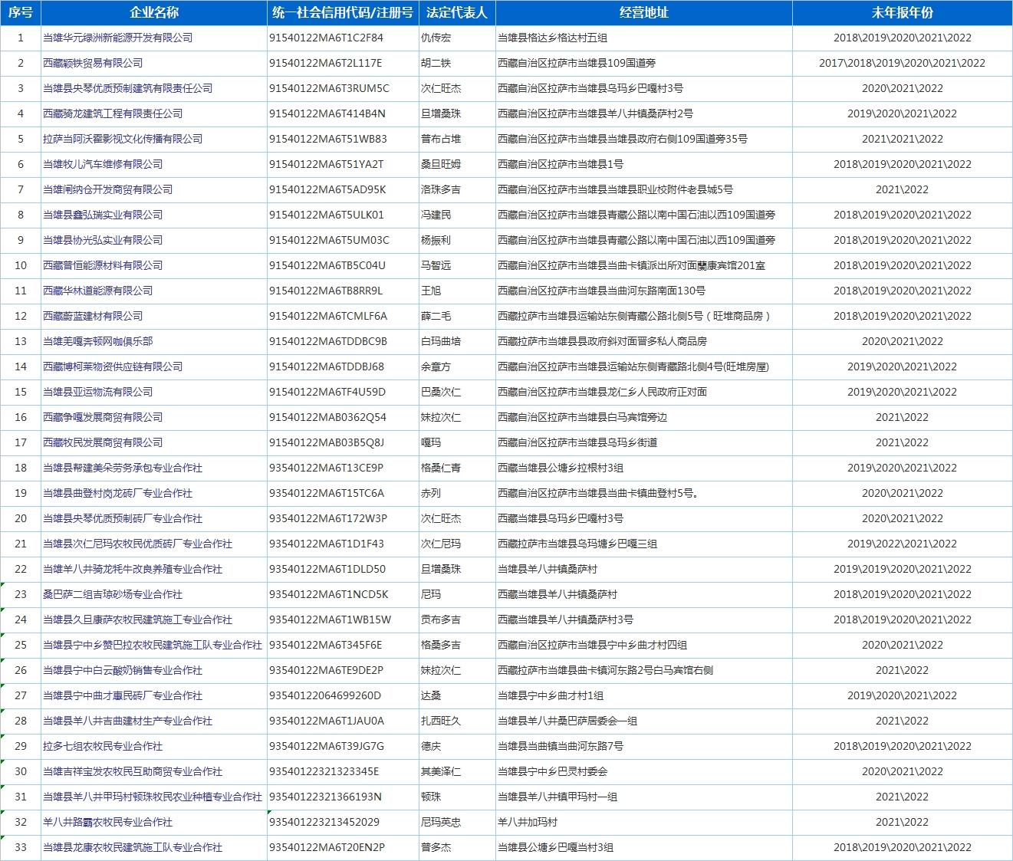1013x861 pixels.
Task: Open 西藏骑龙建筑工程有限责任公司 link
Action: (113, 113)
